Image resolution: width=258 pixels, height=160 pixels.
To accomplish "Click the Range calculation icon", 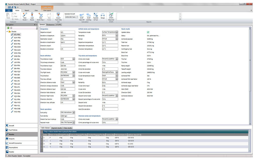I will [x=103, y=15].
